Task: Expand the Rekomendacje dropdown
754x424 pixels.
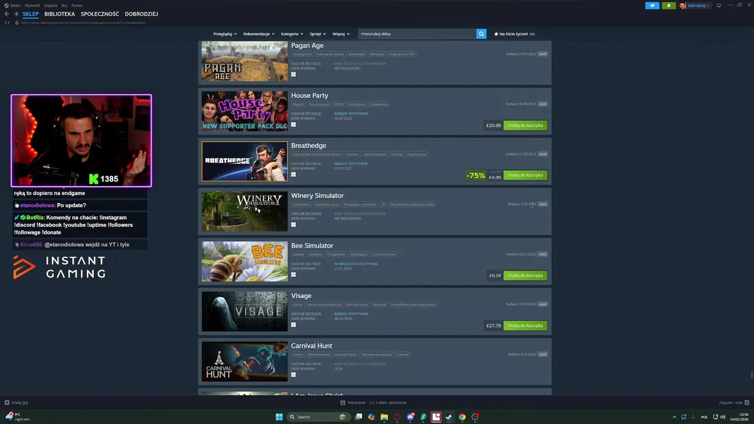Action: click(x=259, y=34)
